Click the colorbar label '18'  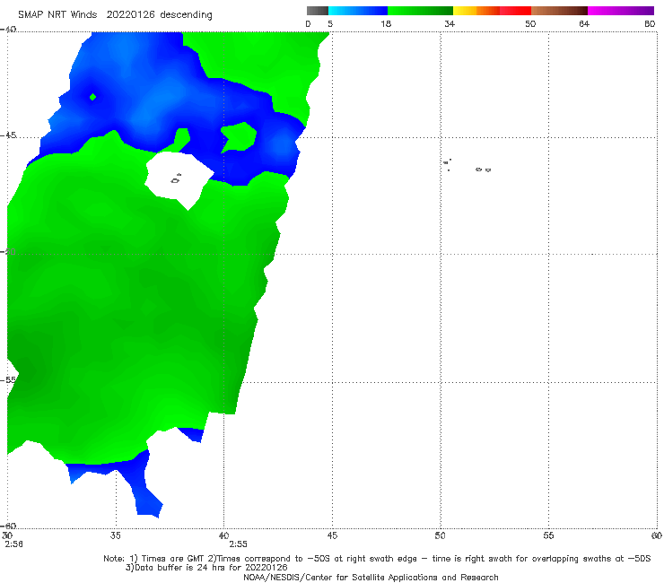[386, 23]
